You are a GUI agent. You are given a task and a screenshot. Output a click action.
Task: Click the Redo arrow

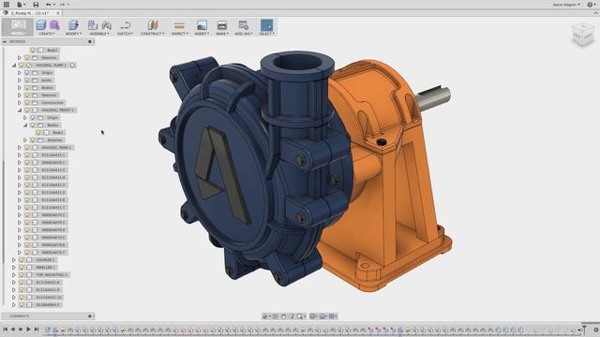63,5
